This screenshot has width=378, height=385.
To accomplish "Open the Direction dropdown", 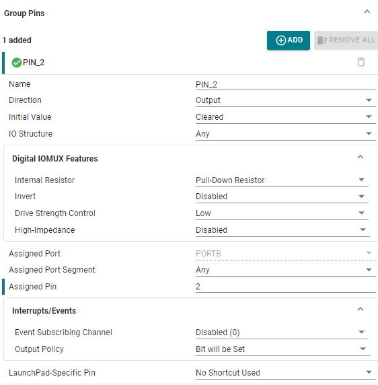I will pyautogui.click(x=286, y=100).
